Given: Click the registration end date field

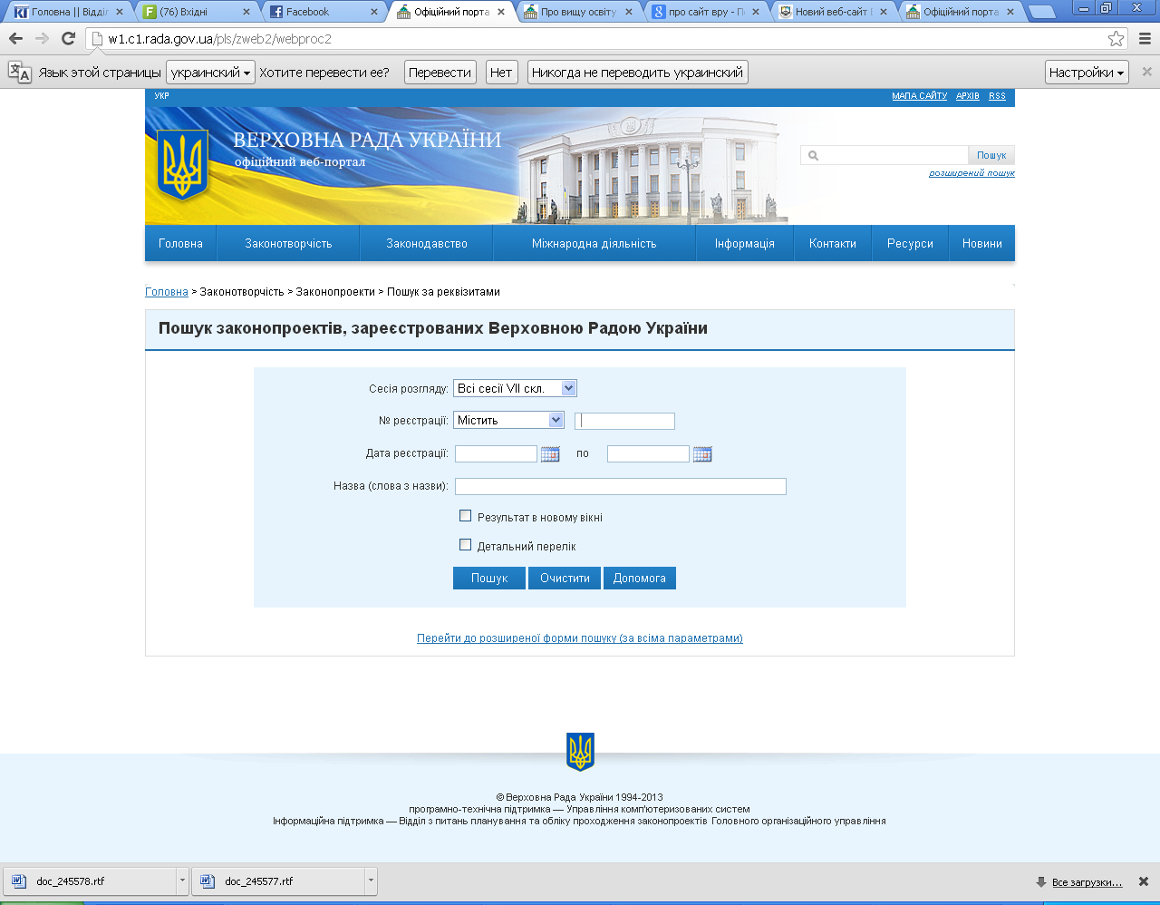Looking at the screenshot, I should click(x=649, y=453).
